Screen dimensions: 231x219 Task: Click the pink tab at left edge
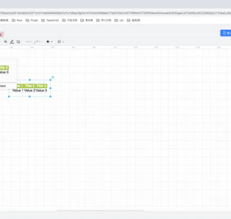[x=1, y=35]
